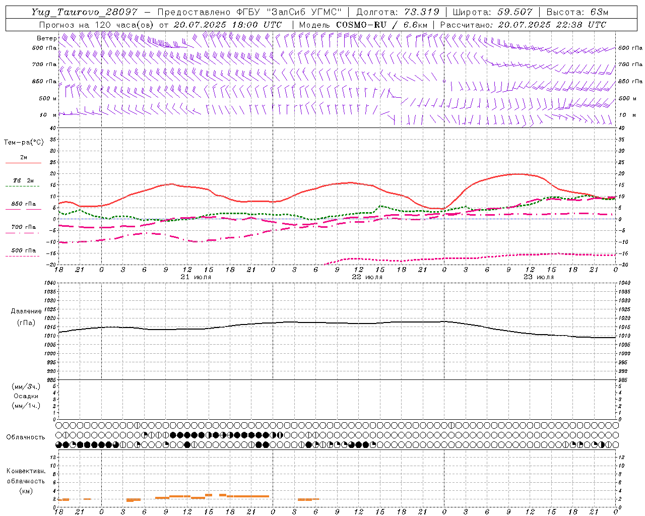The width and height of the screenshot is (645, 516).
Task: Click 'Рассчитано: 20.07.2025 22:38 UTC' timestamp
Action: (523, 25)
